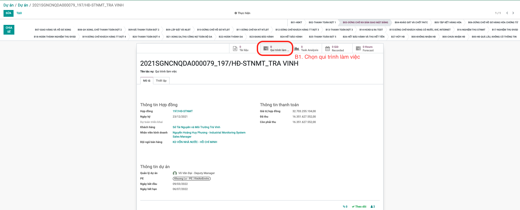
Task: Click the 1 / 1 pager counter
Action: click(x=498, y=13)
